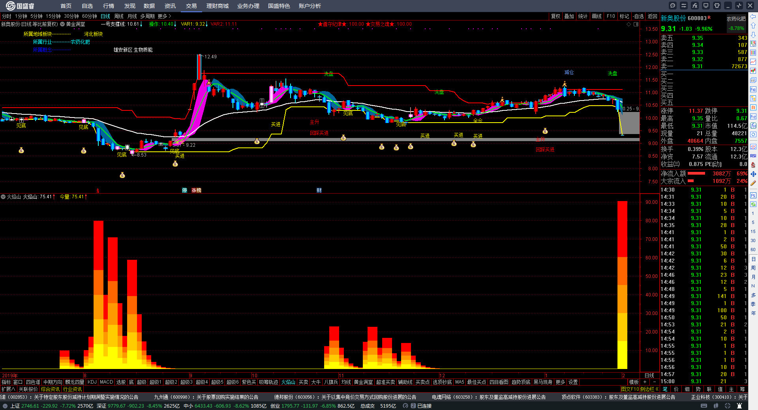Switch to 周线 weekly chart tab

[119, 16]
